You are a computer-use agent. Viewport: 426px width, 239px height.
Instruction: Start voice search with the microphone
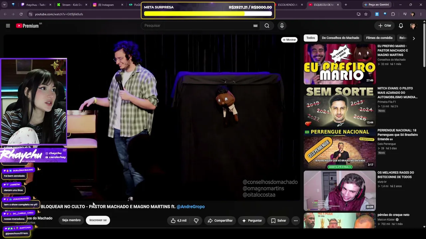click(282, 26)
